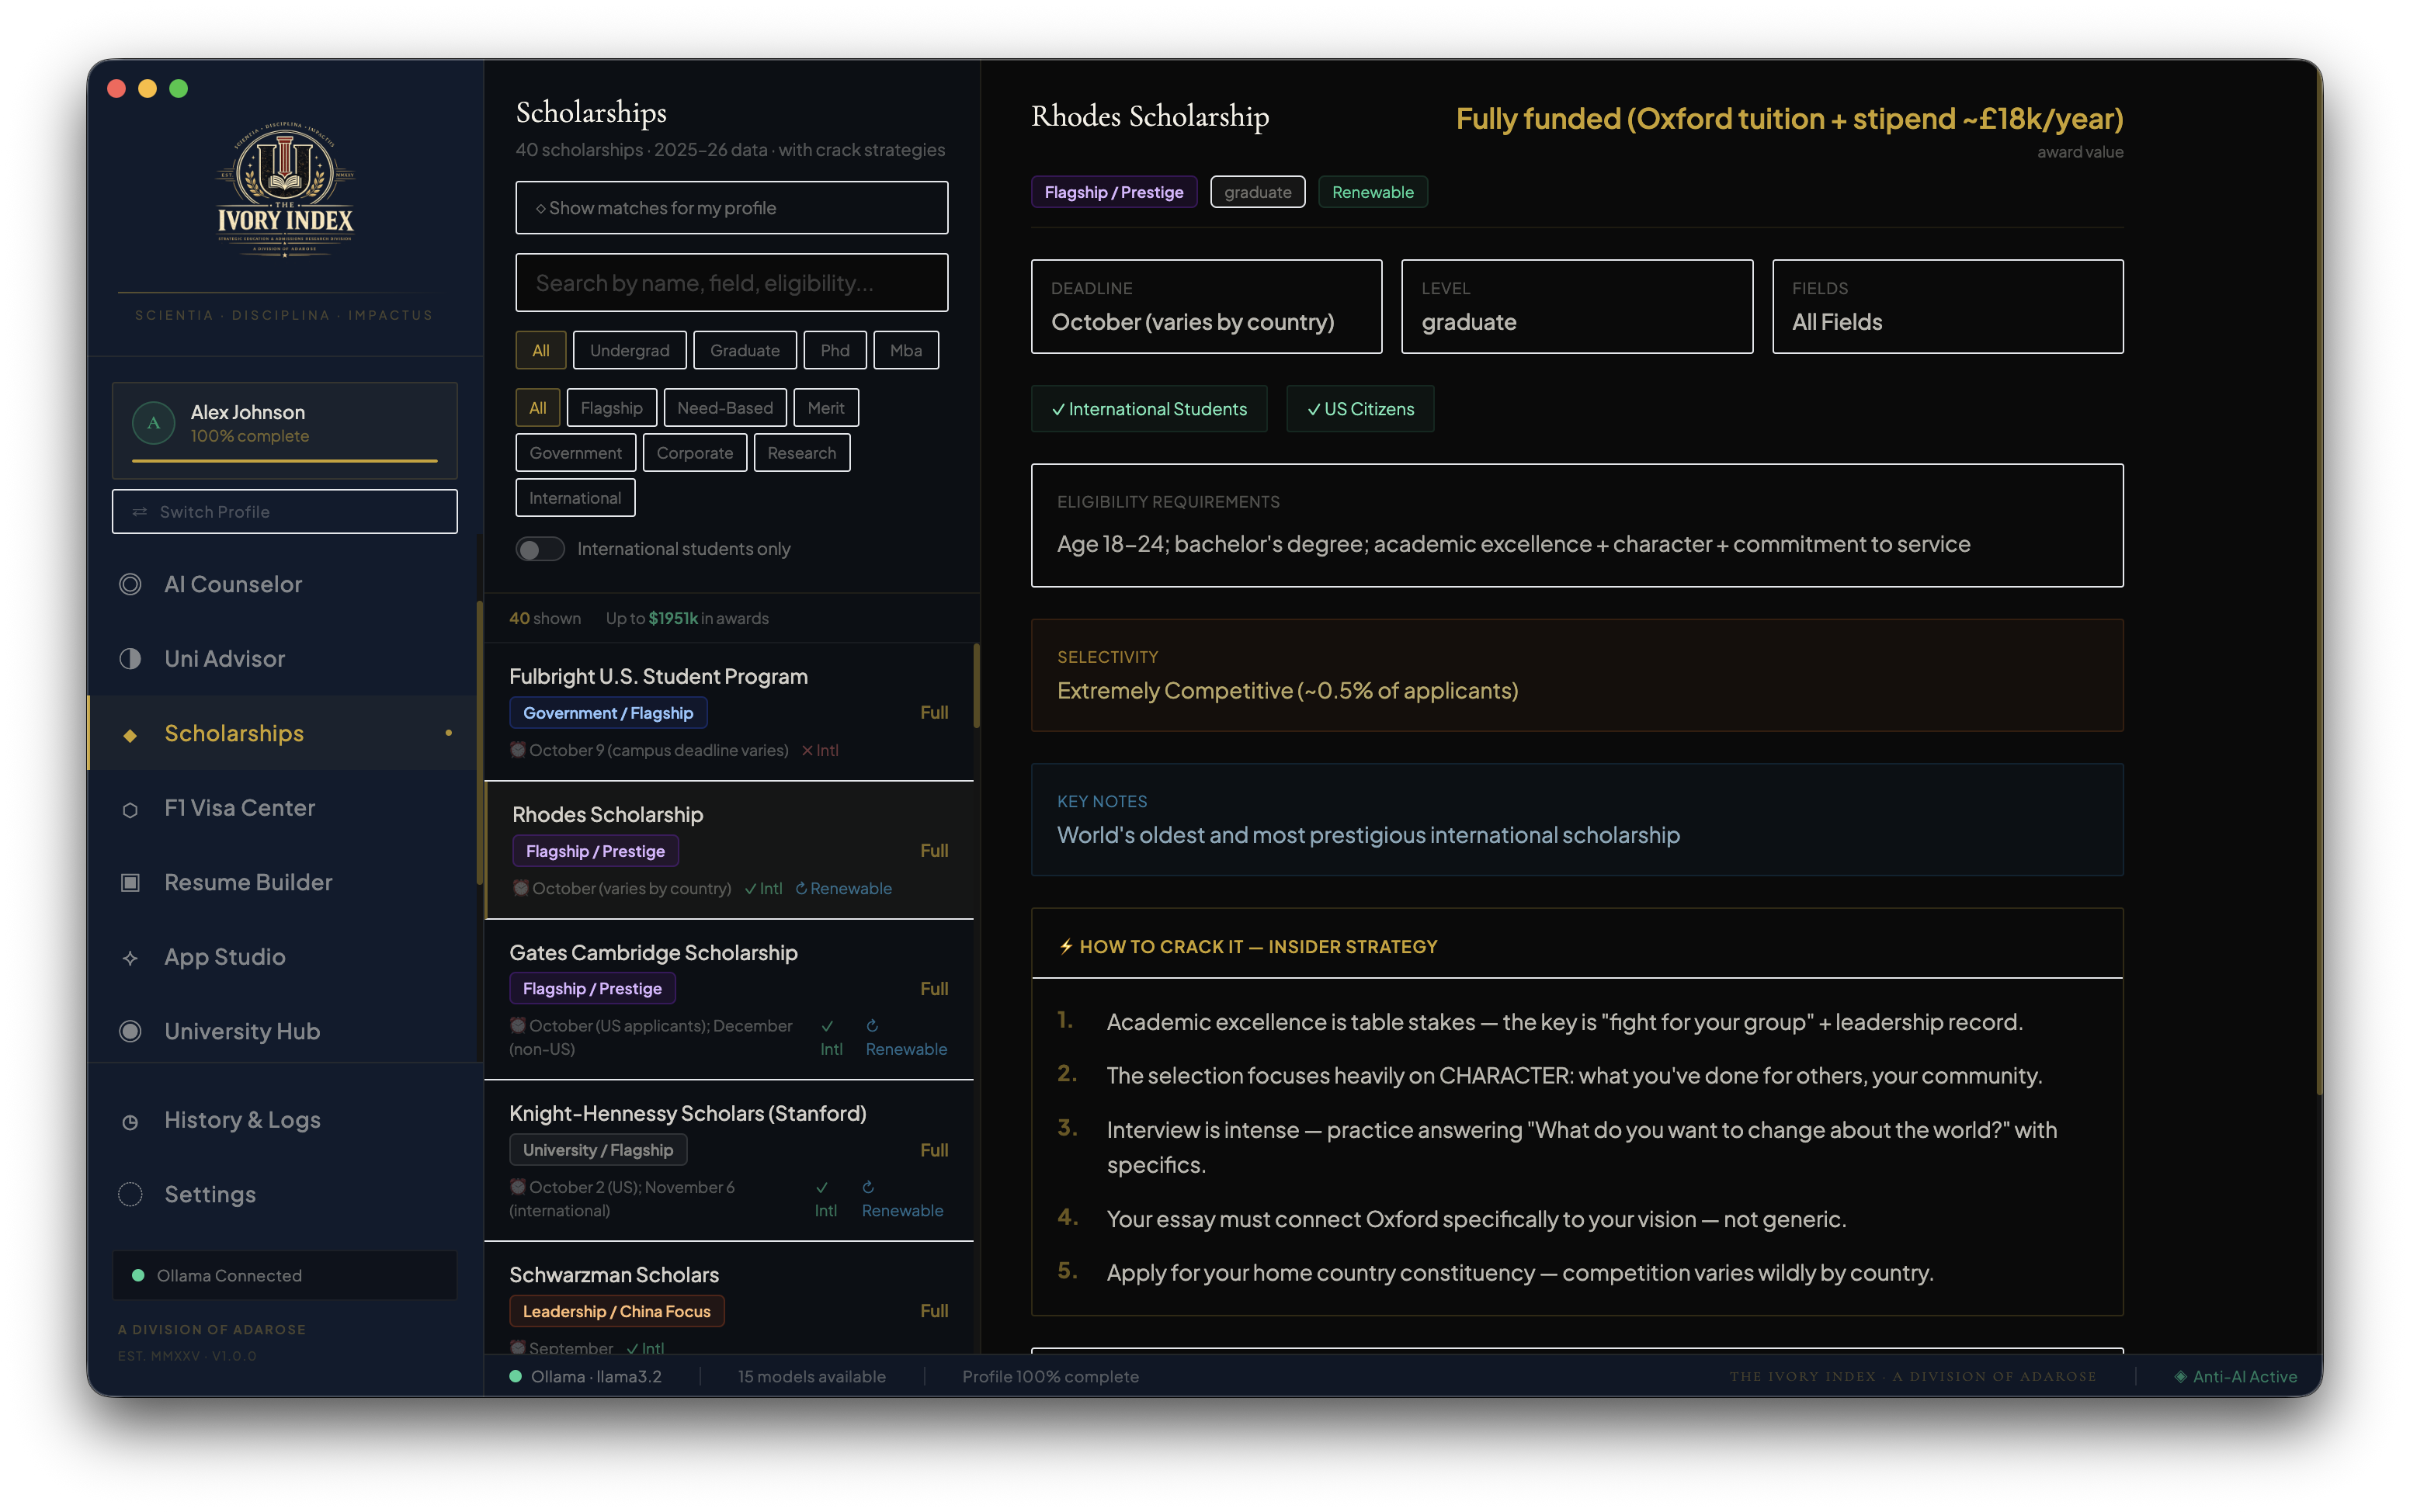Image resolution: width=2410 pixels, height=1512 pixels.
Task: Click the Settings circle icon
Action: [x=130, y=1194]
